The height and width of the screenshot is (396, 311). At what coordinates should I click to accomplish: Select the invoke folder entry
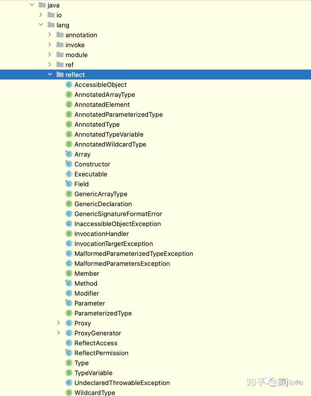(x=75, y=45)
